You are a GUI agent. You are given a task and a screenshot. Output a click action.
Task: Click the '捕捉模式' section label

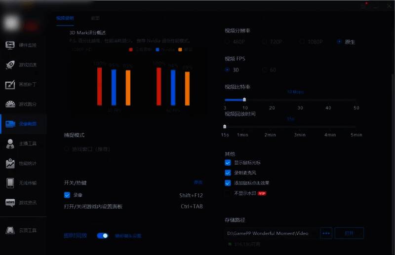(74, 135)
